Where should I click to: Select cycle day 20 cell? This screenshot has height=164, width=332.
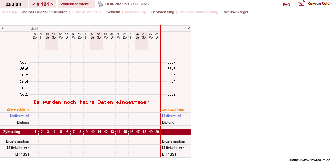[157, 132]
